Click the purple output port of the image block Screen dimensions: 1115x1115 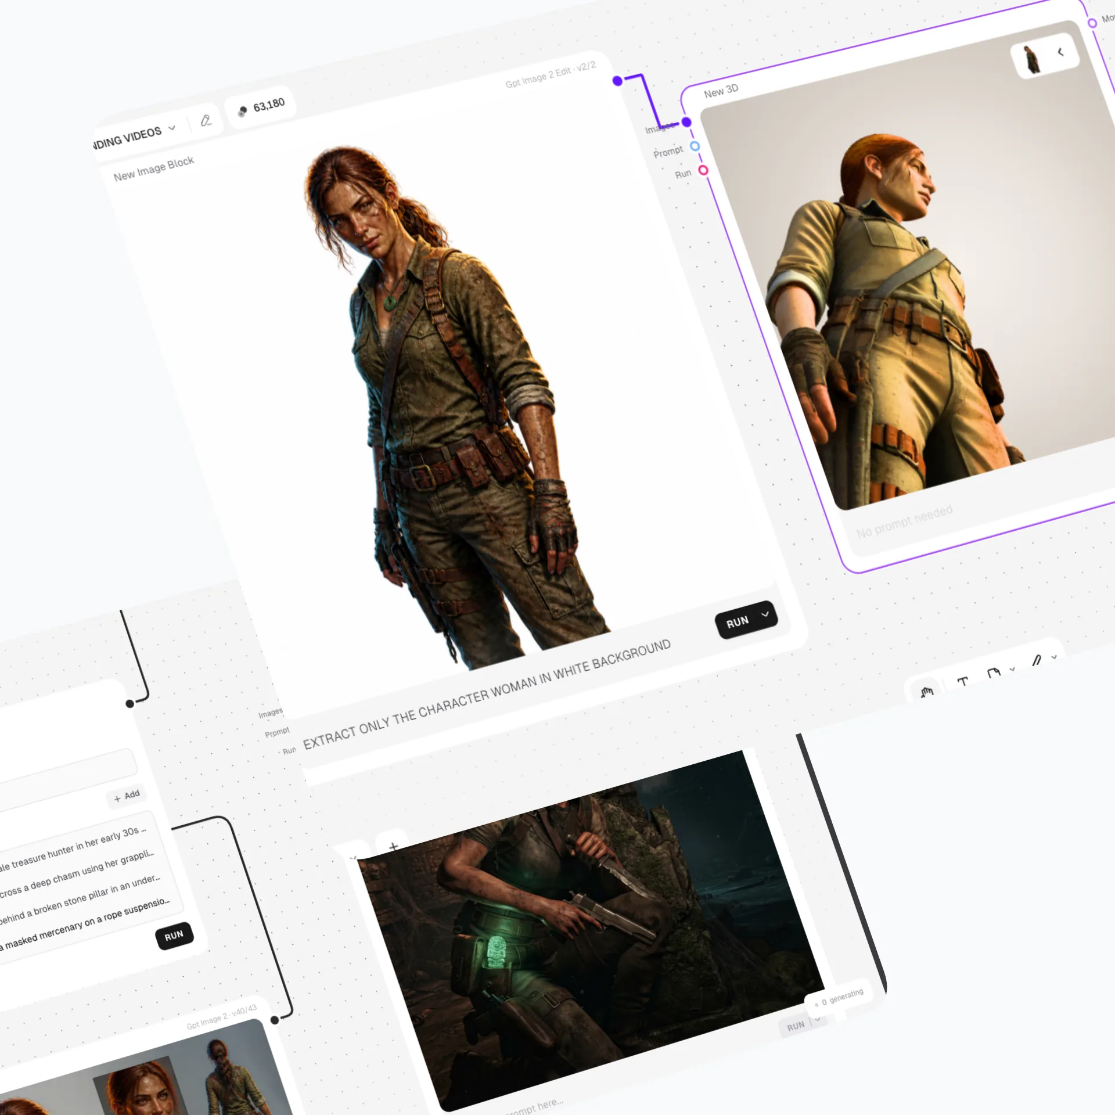click(x=617, y=81)
